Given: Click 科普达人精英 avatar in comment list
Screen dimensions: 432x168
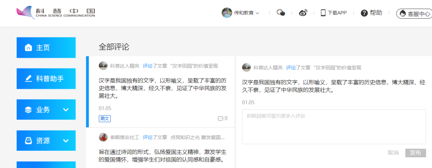Looking at the screenshot, I should coord(103,66).
